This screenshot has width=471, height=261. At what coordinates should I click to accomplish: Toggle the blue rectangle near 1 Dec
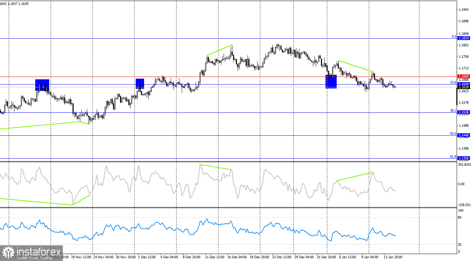140,84
